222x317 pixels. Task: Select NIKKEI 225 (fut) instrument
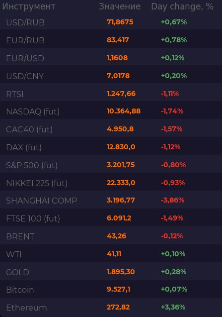coord(111,183)
